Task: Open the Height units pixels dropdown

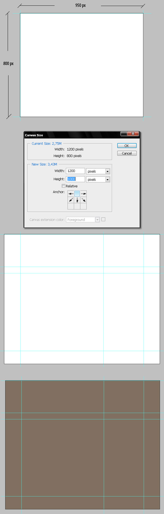Action: click(x=98, y=179)
